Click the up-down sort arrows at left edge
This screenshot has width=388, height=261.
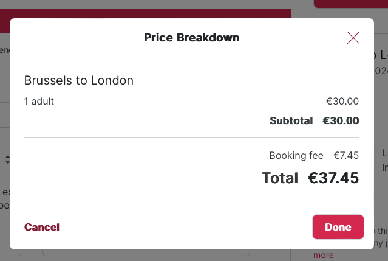7,159
